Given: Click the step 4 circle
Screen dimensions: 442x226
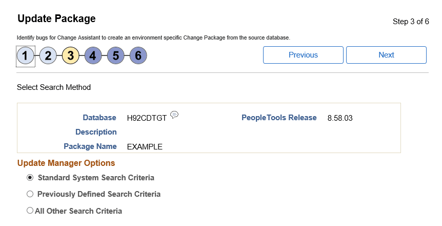Looking at the screenshot, I should click(93, 55).
